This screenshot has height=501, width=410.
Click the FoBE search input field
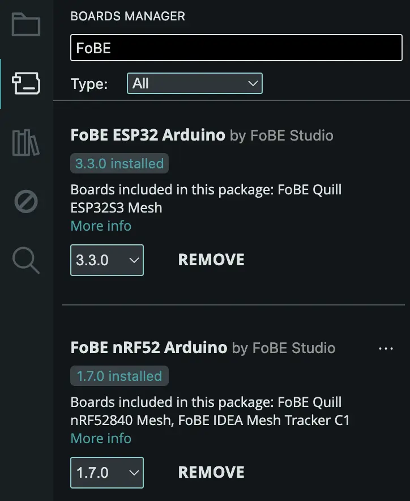(236, 48)
